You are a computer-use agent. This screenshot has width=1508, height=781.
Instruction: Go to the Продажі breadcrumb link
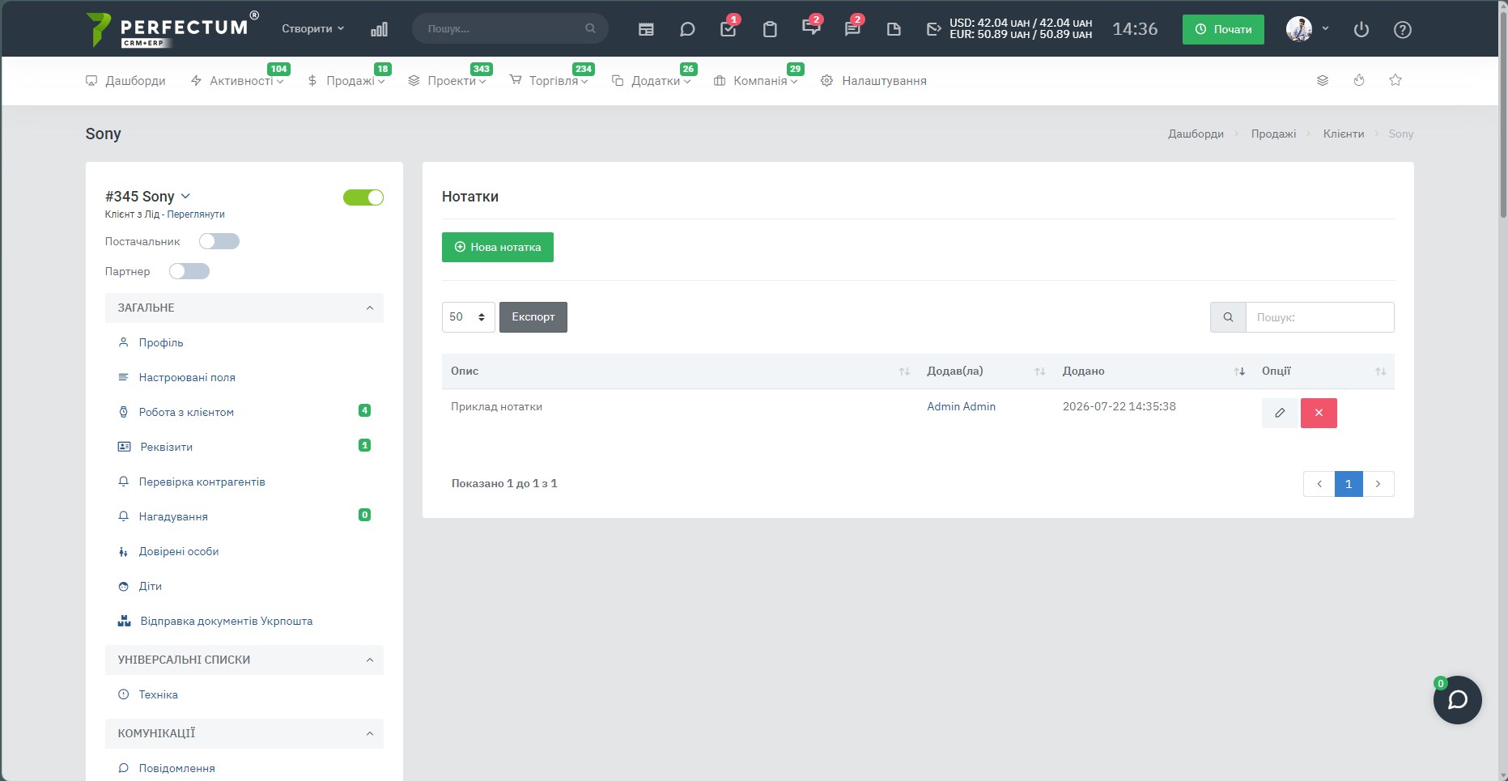tap(1273, 134)
